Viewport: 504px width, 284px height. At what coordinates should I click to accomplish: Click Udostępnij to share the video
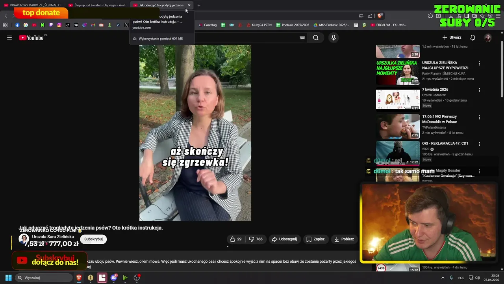[x=284, y=239]
